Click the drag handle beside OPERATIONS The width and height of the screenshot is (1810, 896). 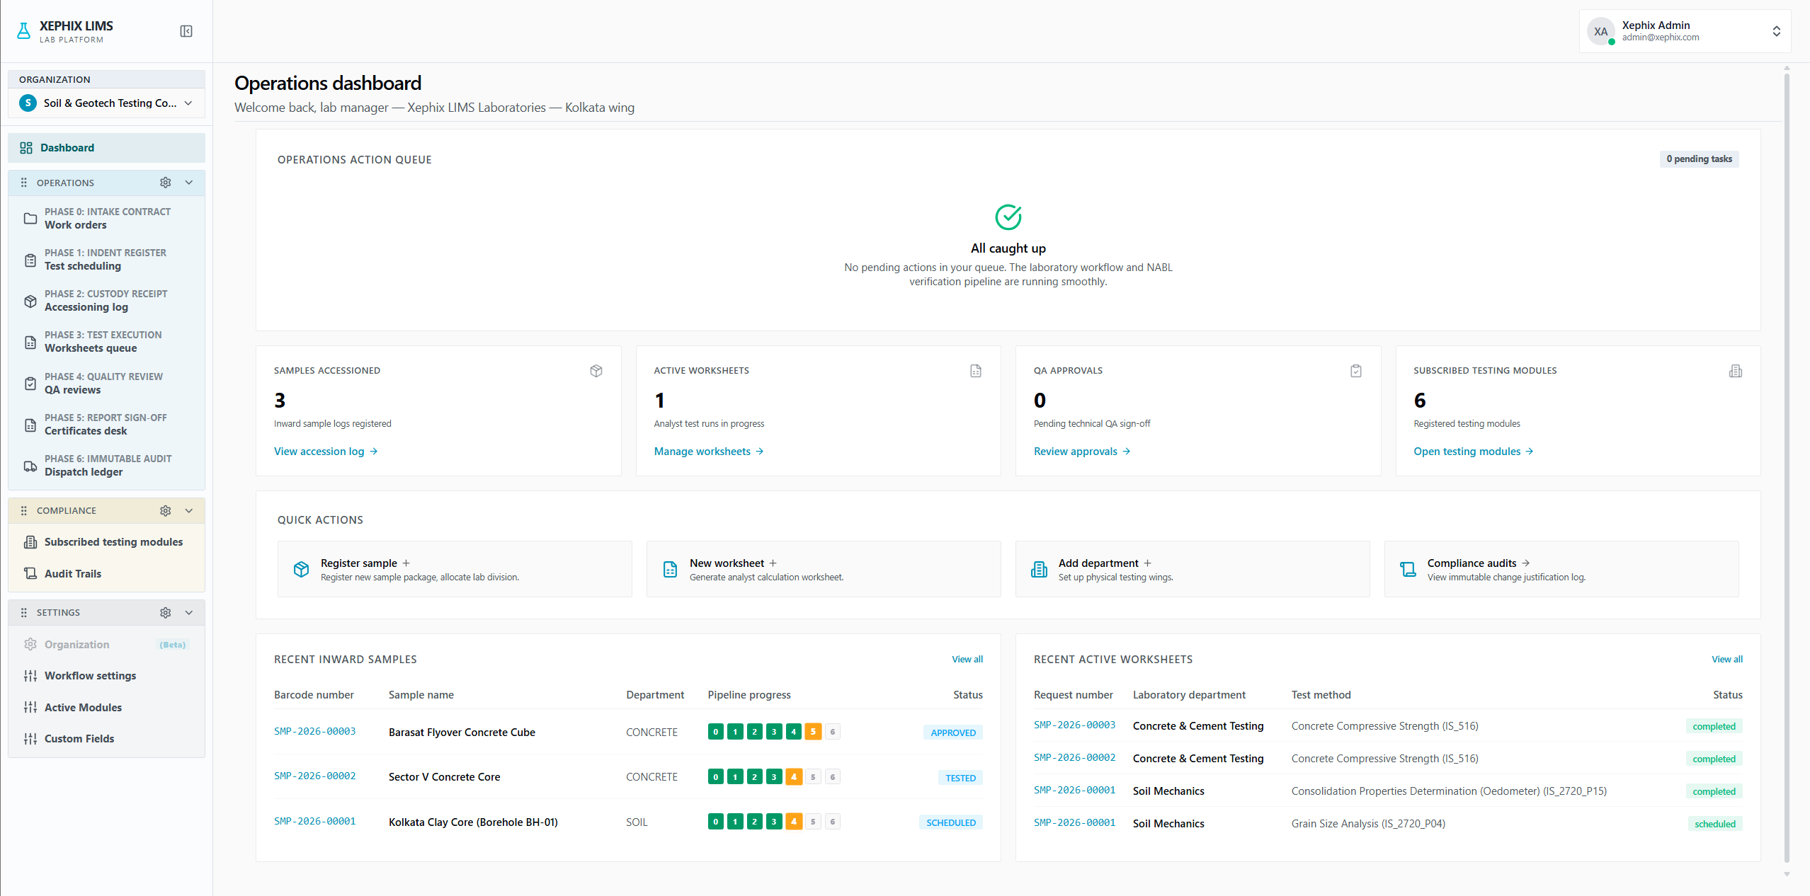coord(24,183)
